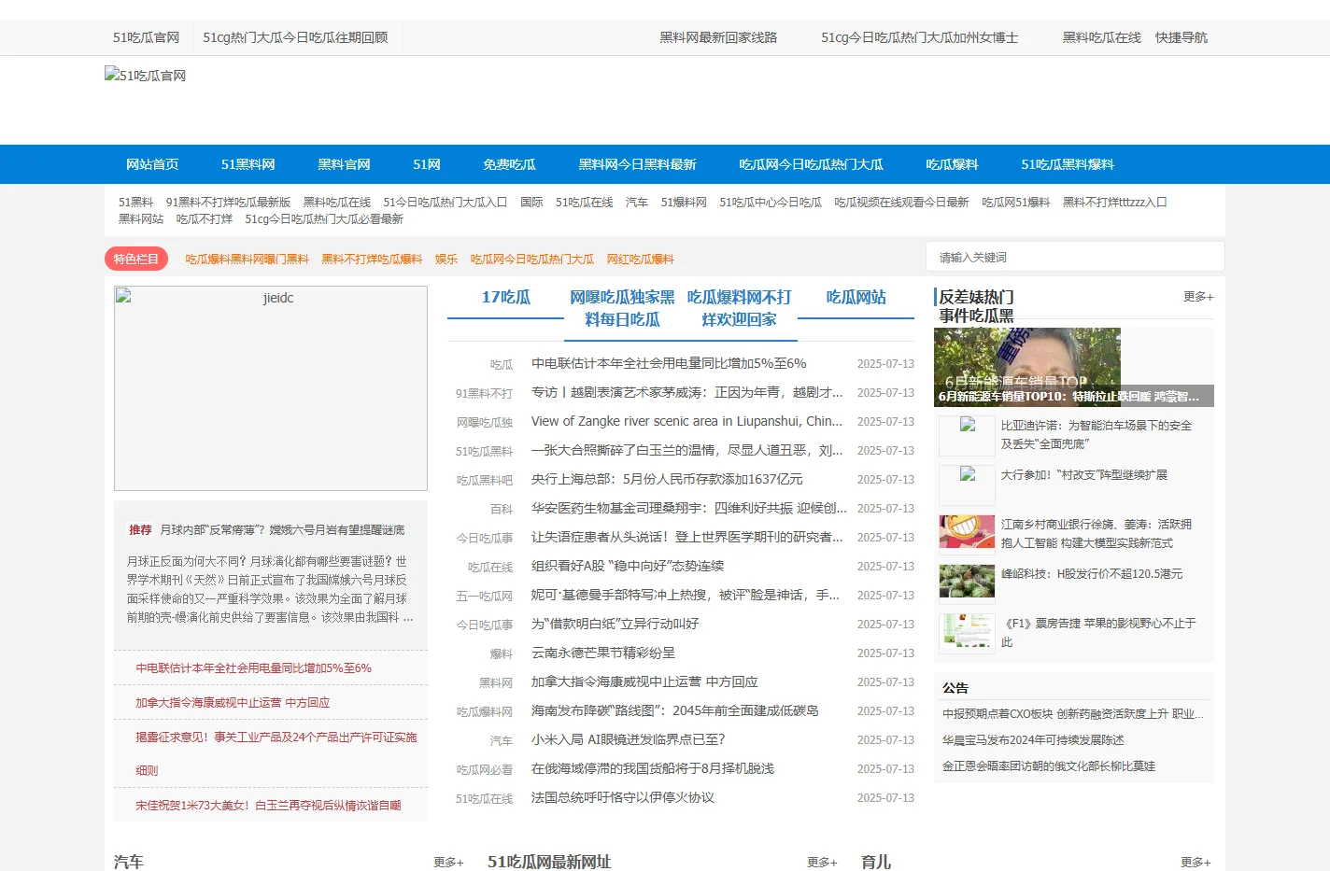This screenshot has height=871, width=1330.
Task: Open 黑料网今日黑料最新 in the blue nav bar
Action: [637, 164]
